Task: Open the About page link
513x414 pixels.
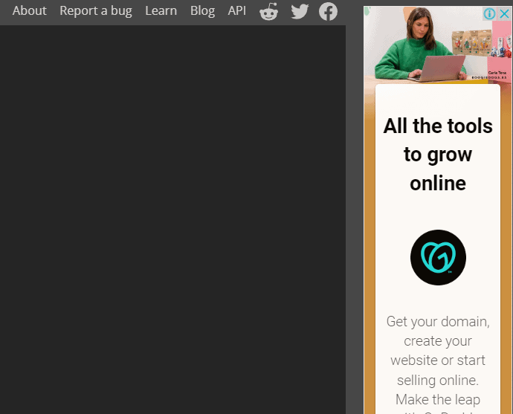Action: click(30, 11)
